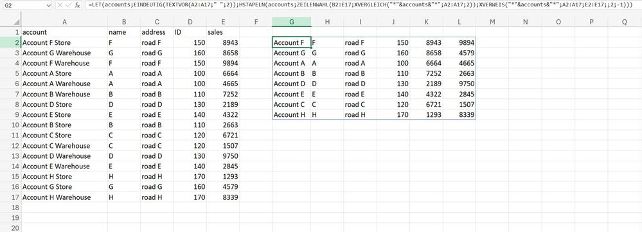The height and width of the screenshot is (232, 642).
Task: Select column B header
Action: click(x=124, y=22)
